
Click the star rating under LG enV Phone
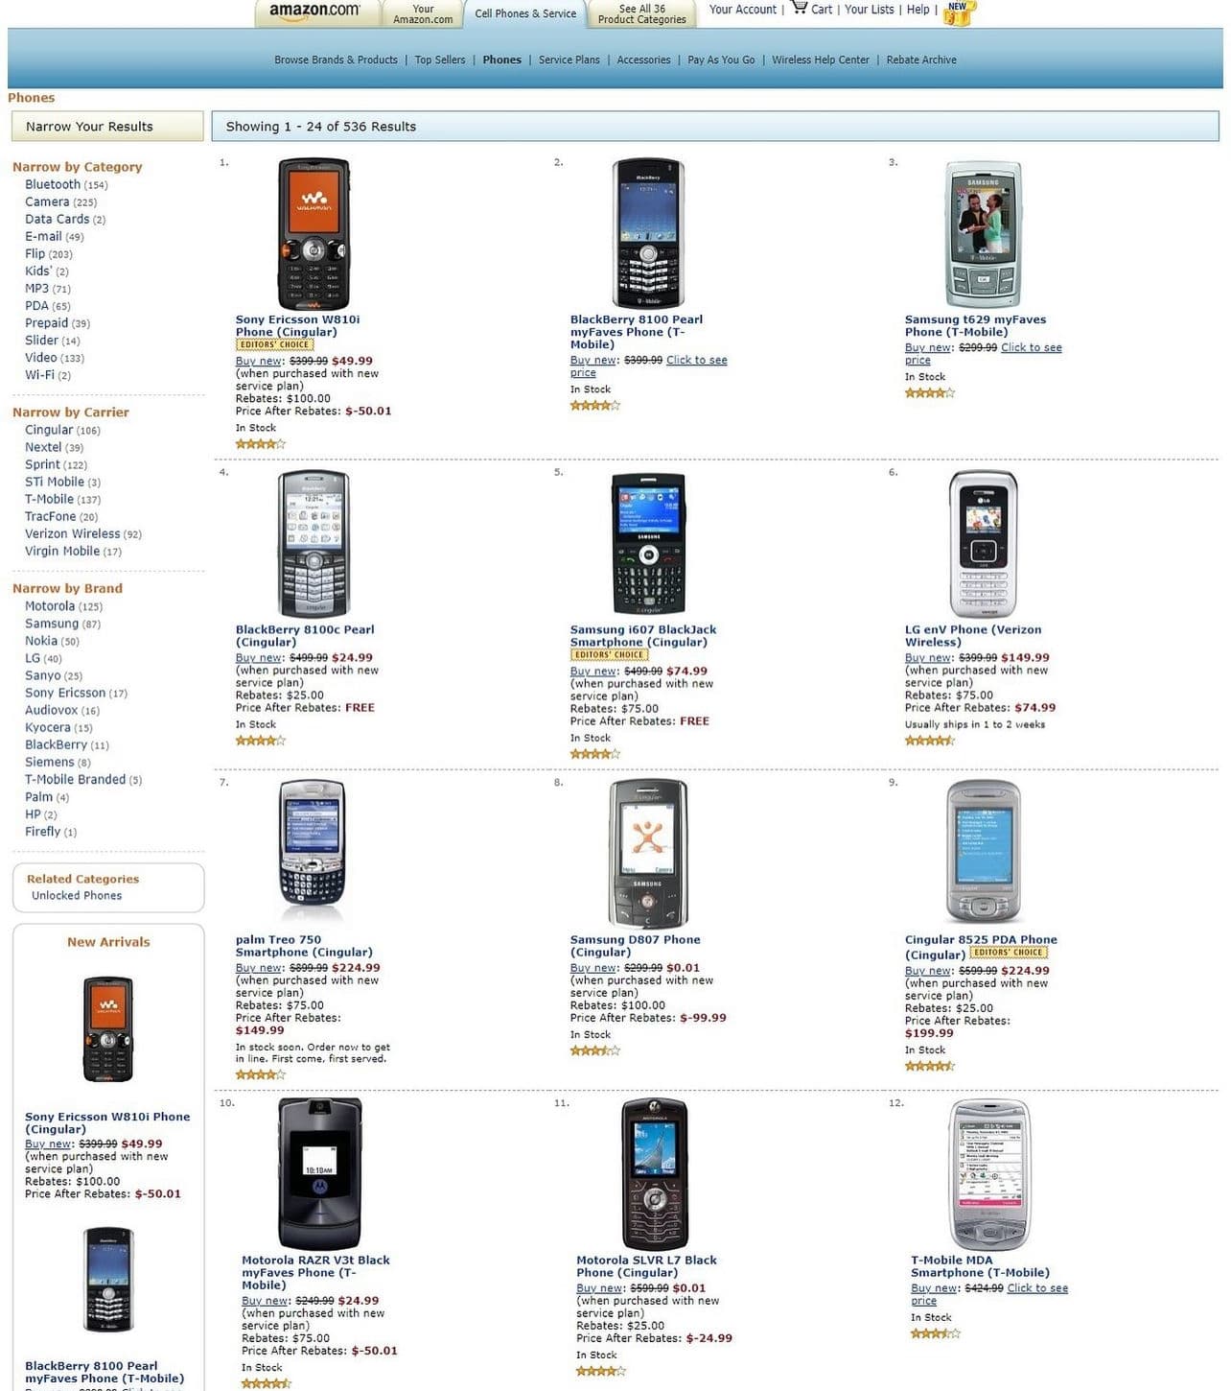(x=929, y=741)
